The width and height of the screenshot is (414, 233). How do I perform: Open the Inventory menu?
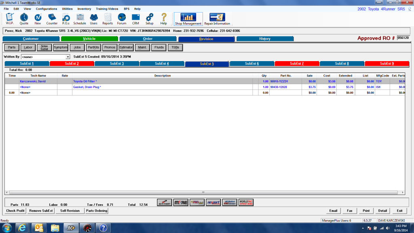pyautogui.click(x=84, y=9)
